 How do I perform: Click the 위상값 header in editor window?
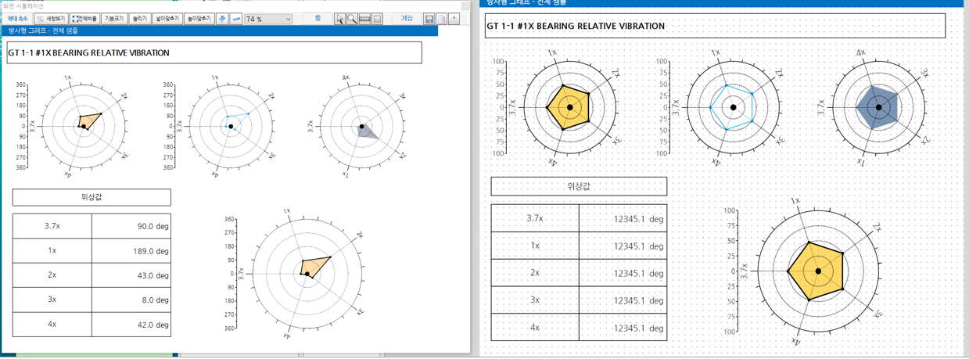(x=579, y=186)
